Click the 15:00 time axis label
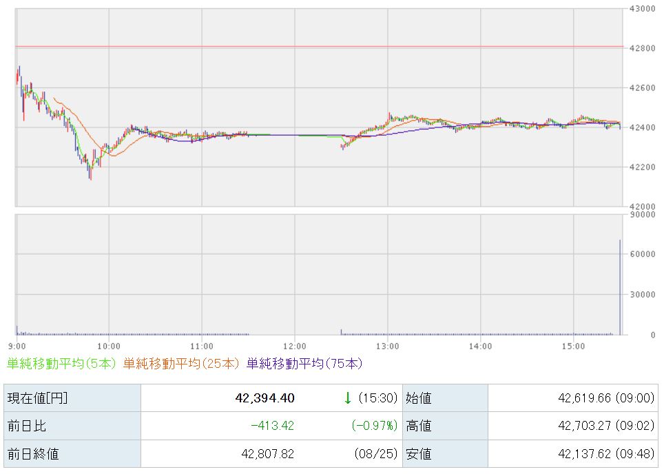Image resolution: width=664 pixels, height=474 pixels. [573, 346]
